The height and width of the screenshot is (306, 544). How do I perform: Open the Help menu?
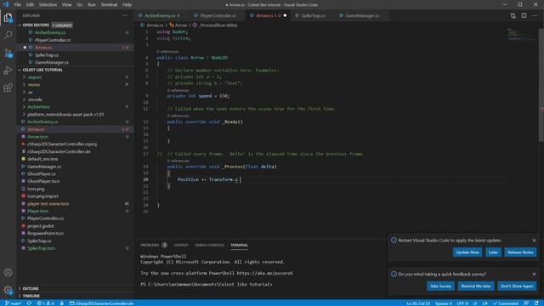(x=127, y=4)
